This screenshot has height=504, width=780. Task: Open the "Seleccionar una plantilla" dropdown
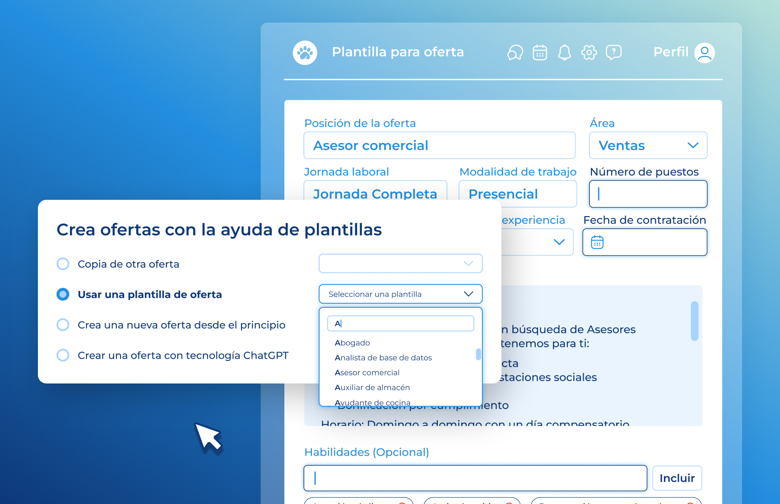tap(400, 294)
